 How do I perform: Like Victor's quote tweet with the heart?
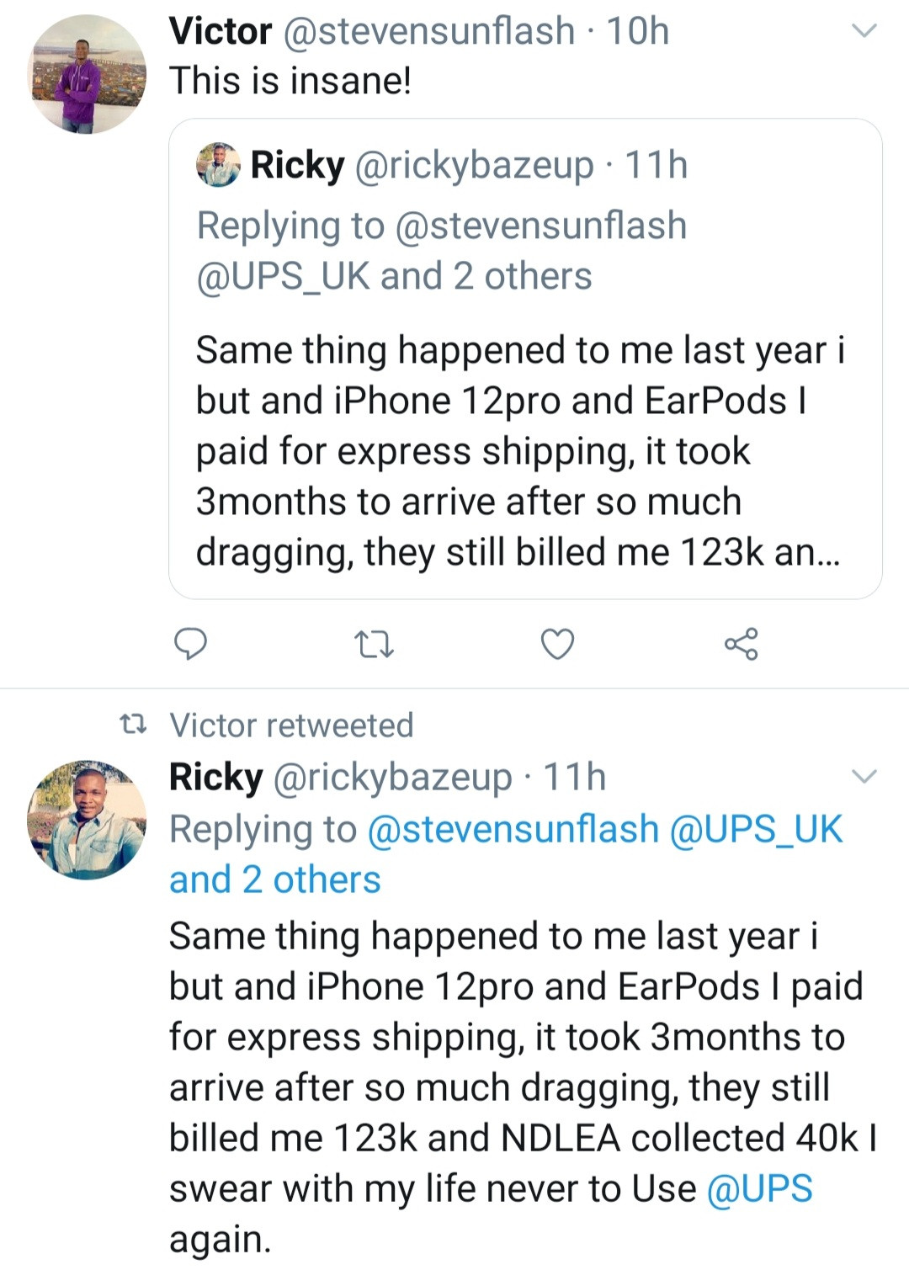pyautogui.click(x=557, y=645)
